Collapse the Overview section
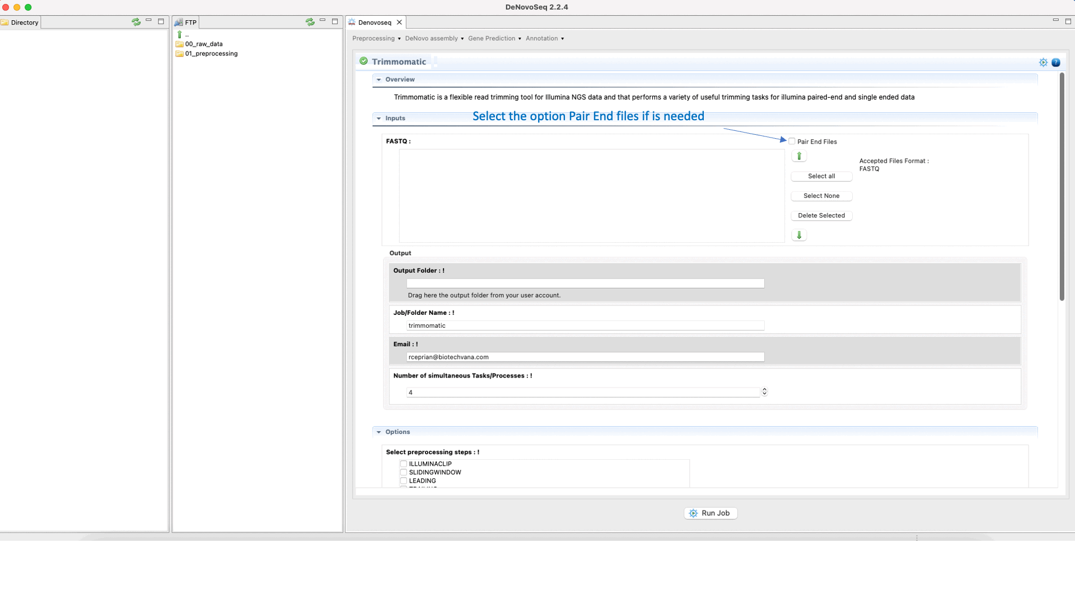Image resolution: width=1075 pixels, height=604 pixels. tap(379, 80)
